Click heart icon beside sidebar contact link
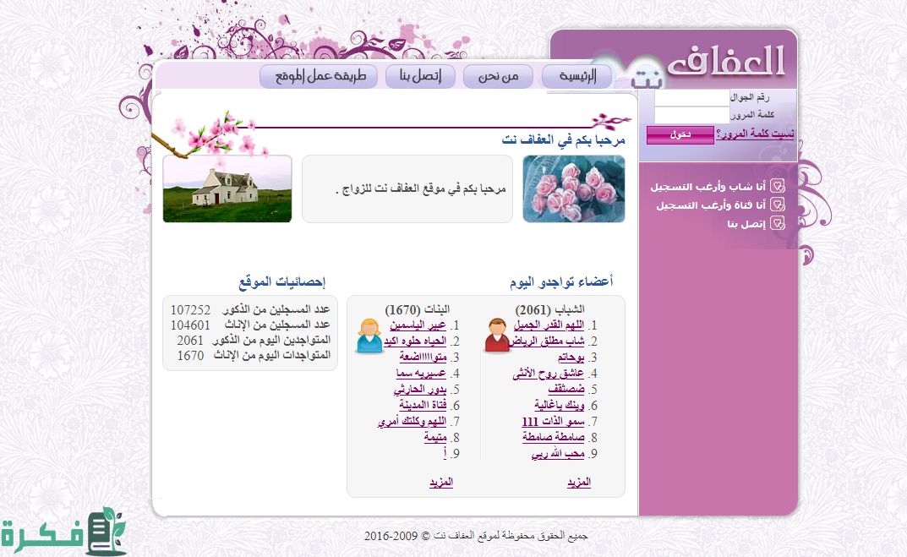Screen dimensions: 907x557 coord(779,224)
